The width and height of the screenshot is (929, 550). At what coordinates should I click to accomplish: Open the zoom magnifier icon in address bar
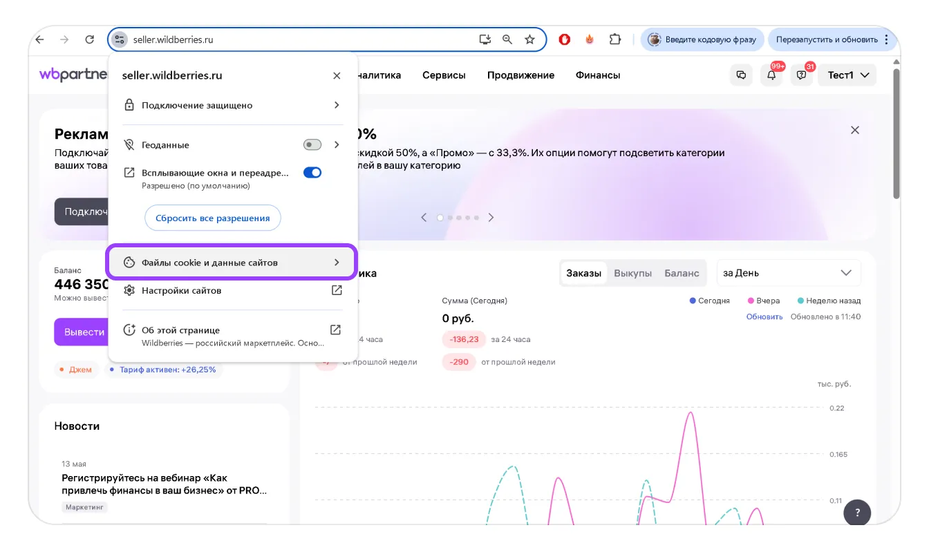coord(507,39)
